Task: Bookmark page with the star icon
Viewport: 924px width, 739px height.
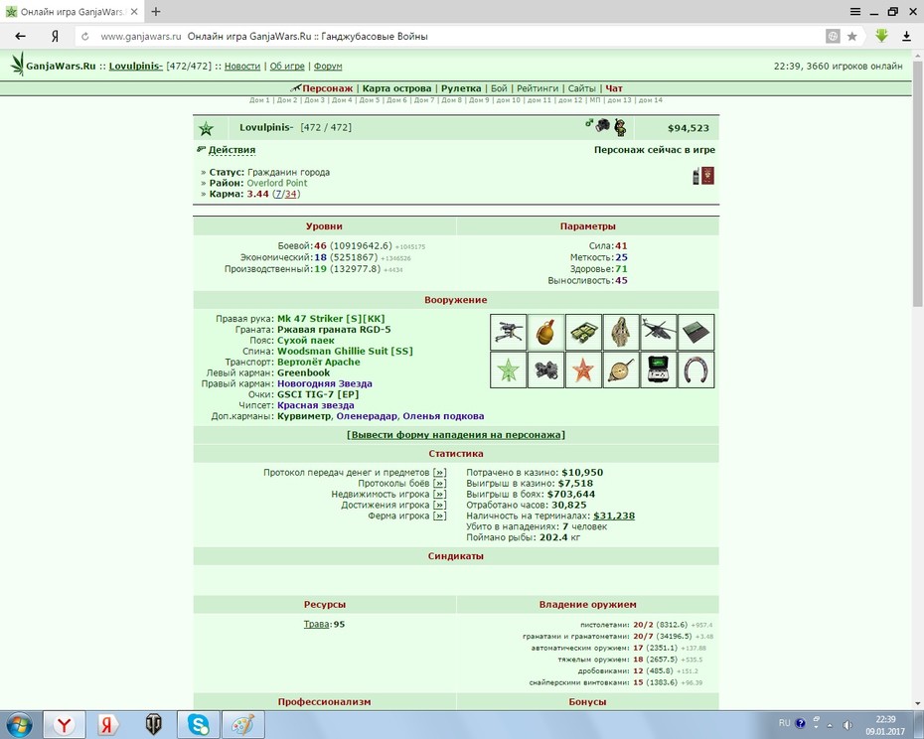Action: 852,37
